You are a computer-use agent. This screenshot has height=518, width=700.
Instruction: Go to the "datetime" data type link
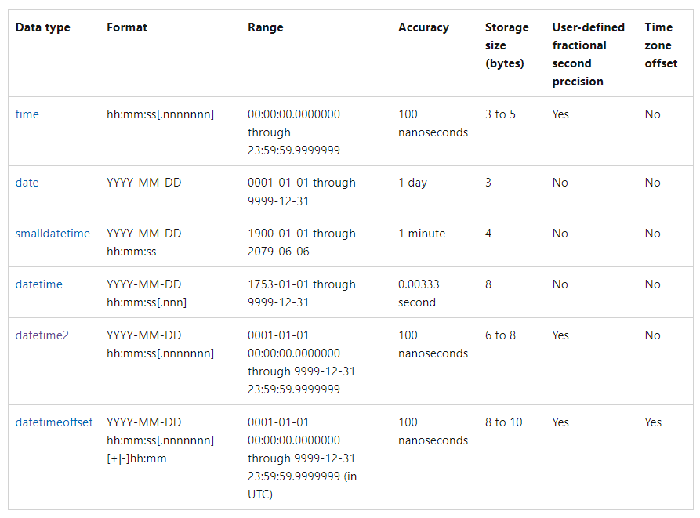(38, 284)
